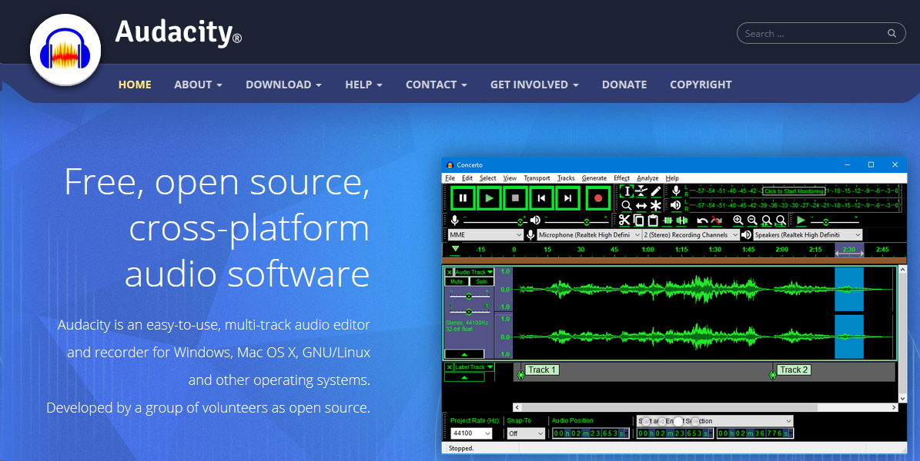
Task: Select the Multi-Tool asterisk icon
Action: coord(656,206)
